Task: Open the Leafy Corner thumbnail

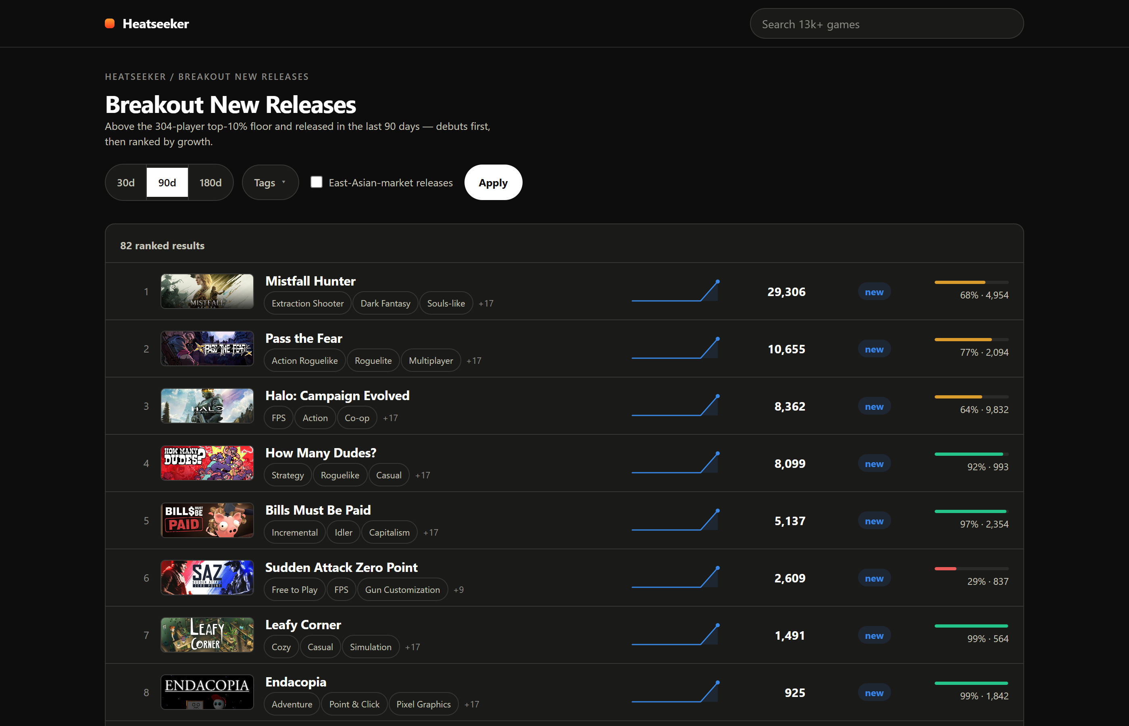Action: [207, 635]
